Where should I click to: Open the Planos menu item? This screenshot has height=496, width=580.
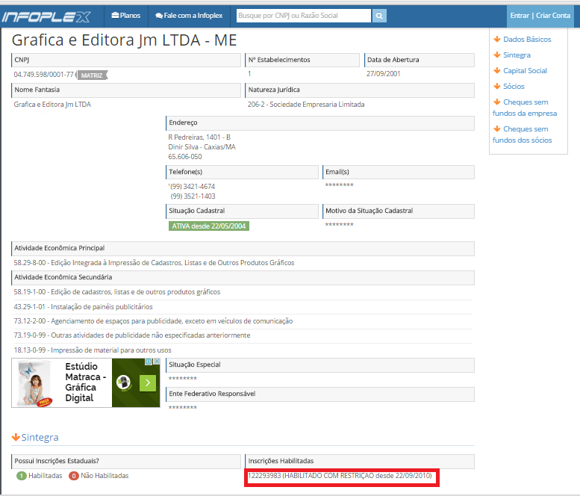(x=125, y=16)
